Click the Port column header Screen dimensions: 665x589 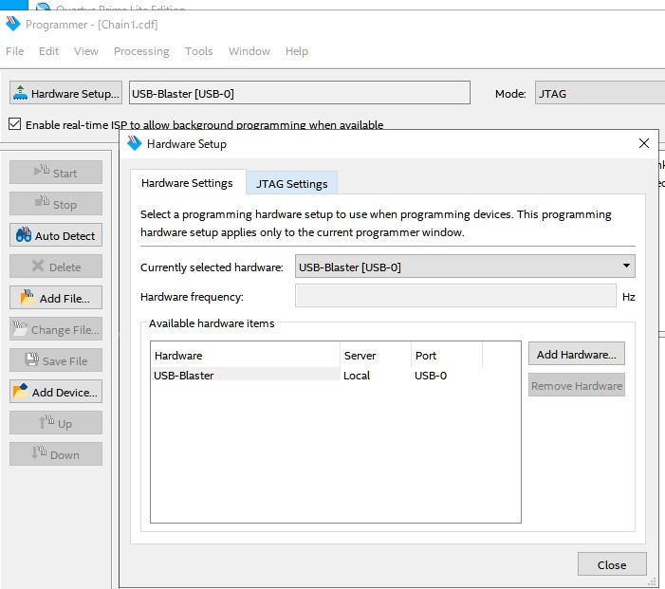(x=447, y=356)
